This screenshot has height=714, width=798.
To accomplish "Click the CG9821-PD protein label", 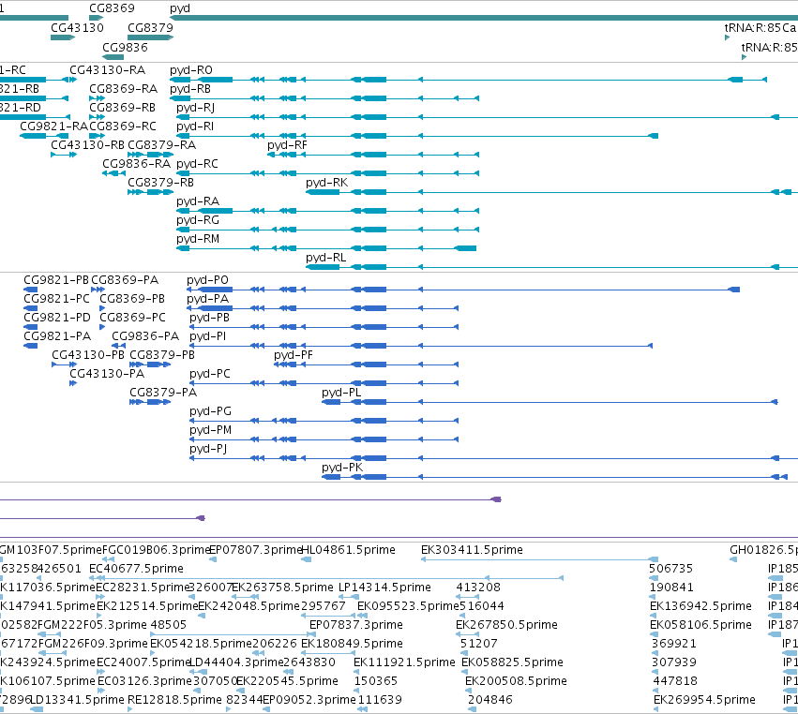I will pyautogui.click(x=57, y=318).
